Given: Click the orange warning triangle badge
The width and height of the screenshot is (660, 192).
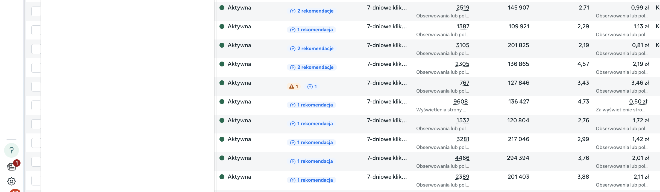Looking at the screenshot, I should tap(294, 87).
